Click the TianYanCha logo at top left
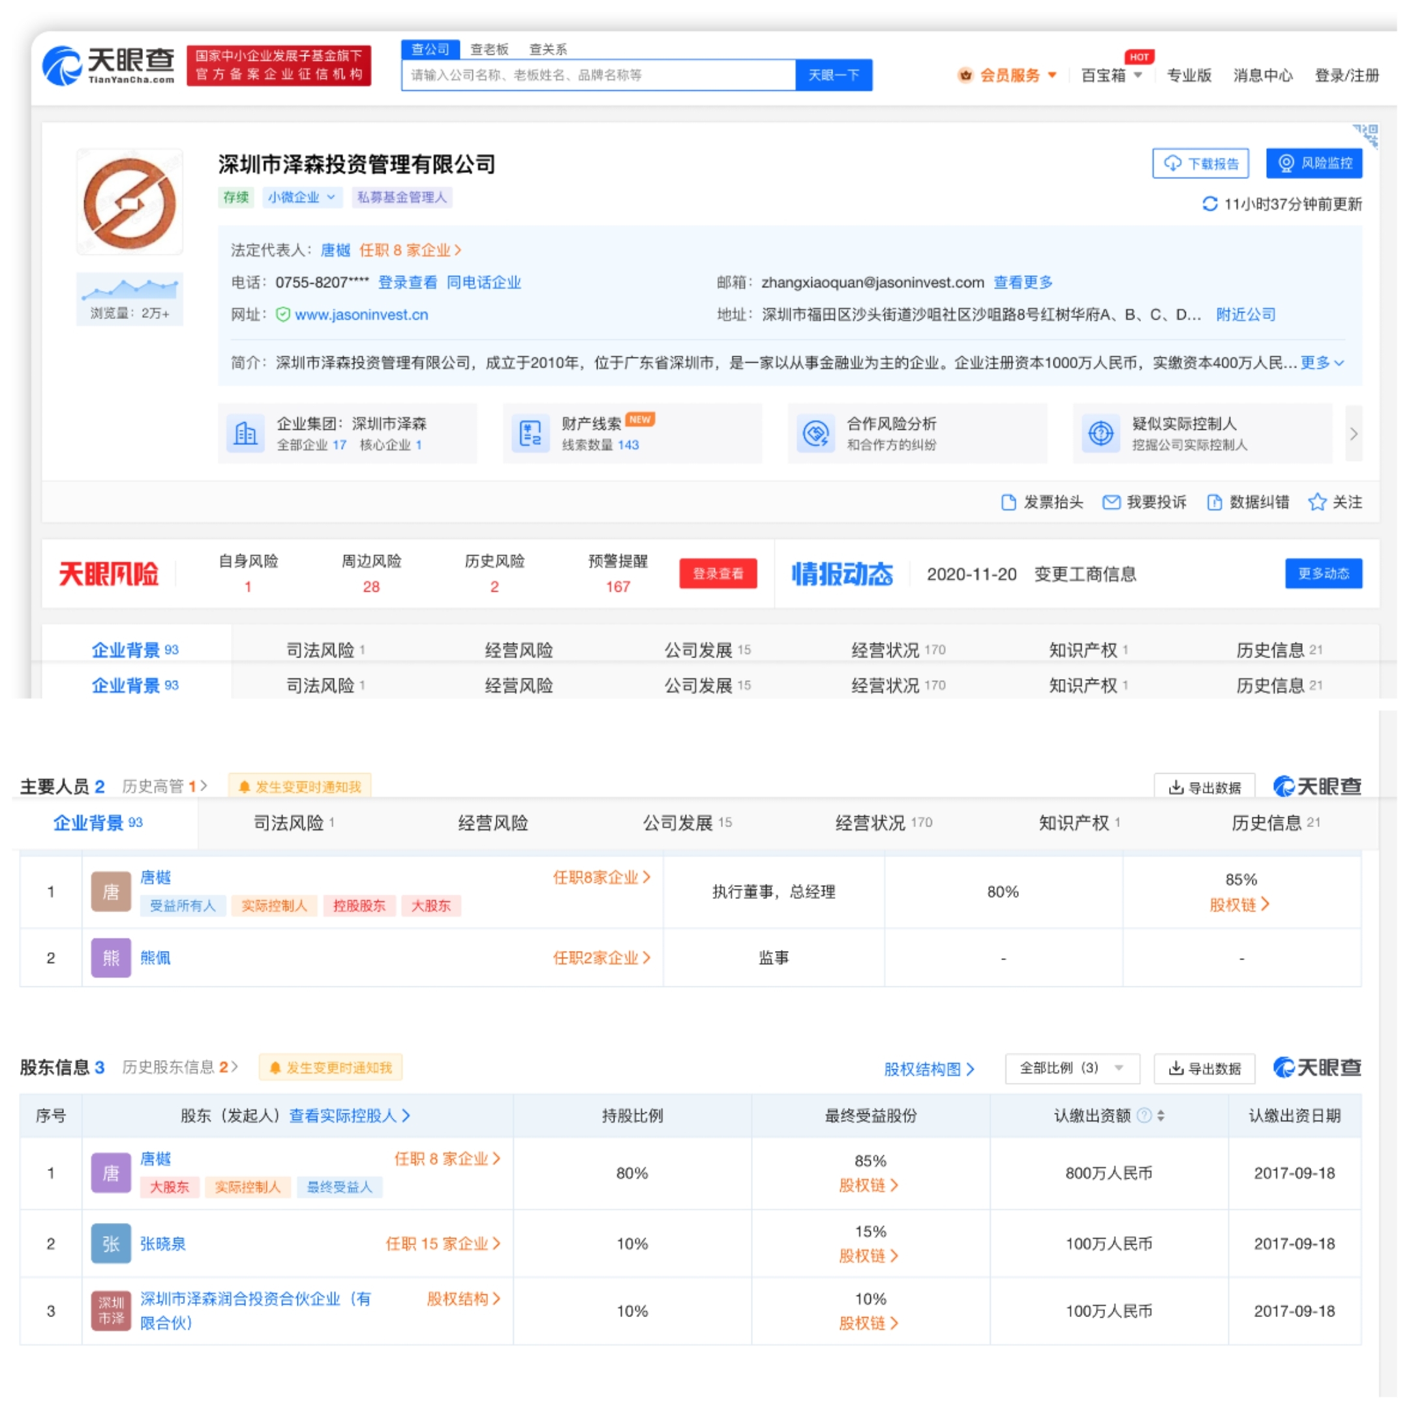 tap(109, 66)
